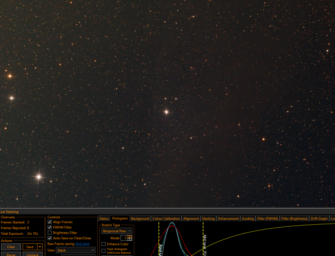Follow the Raw Frame saving 'click here' link
Viewport: 335px width, 256px height.
82,244
